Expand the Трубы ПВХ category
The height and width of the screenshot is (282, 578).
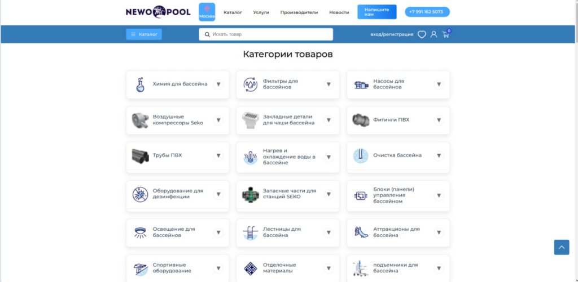coord(218,156)
